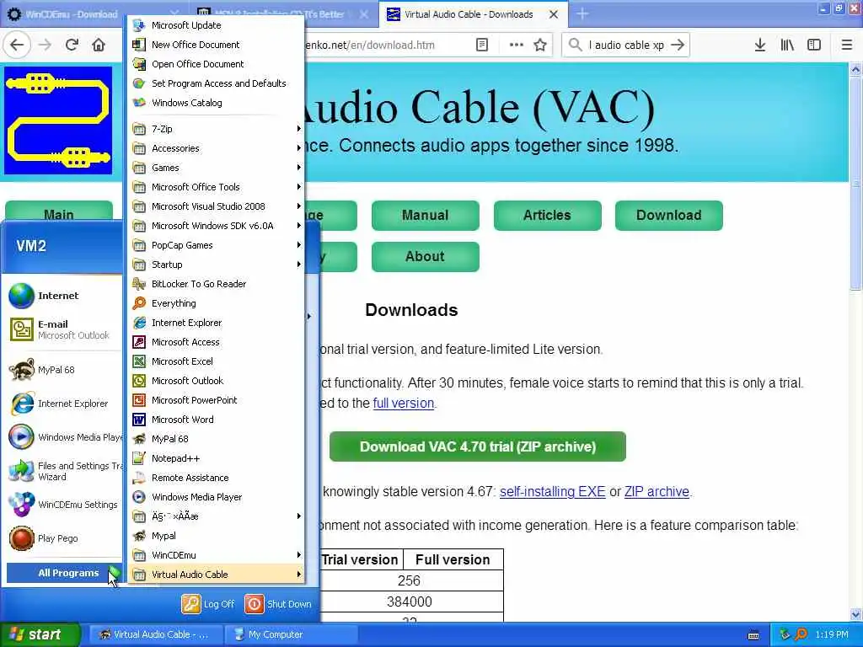Click the MyPal 68 raccoon icon in the pinned list
Screen dimensions: 863x647
tap(21, 370)
